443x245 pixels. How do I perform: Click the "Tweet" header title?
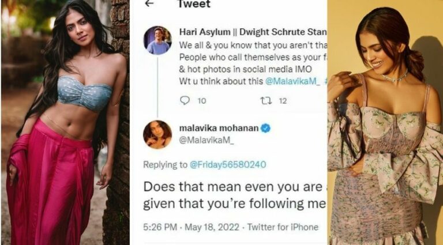pyautogui.click(x=194, y=4)
